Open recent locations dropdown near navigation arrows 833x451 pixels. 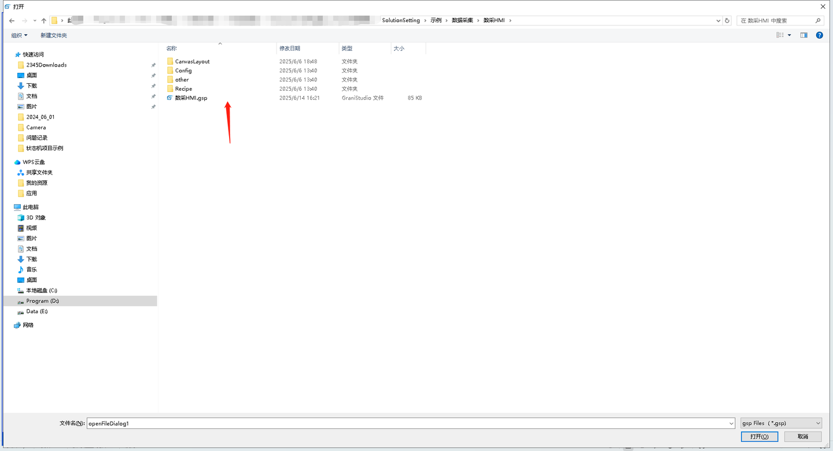pos(35,20)
